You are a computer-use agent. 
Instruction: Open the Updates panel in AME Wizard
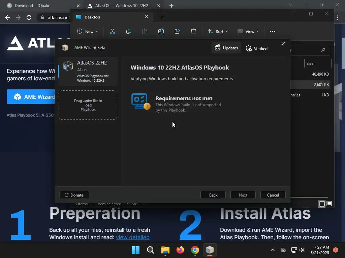click(226, 48)
